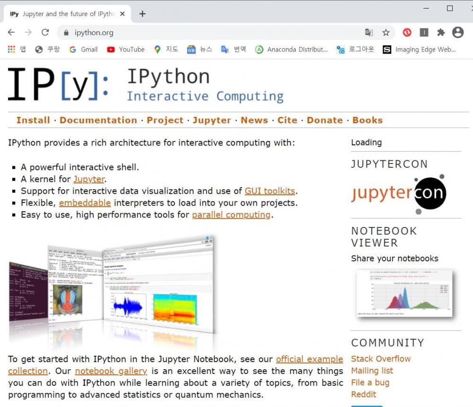Go to the Install menu item
Image resolution: width=473 pixels, height=407 pixels.
(33, 120)
